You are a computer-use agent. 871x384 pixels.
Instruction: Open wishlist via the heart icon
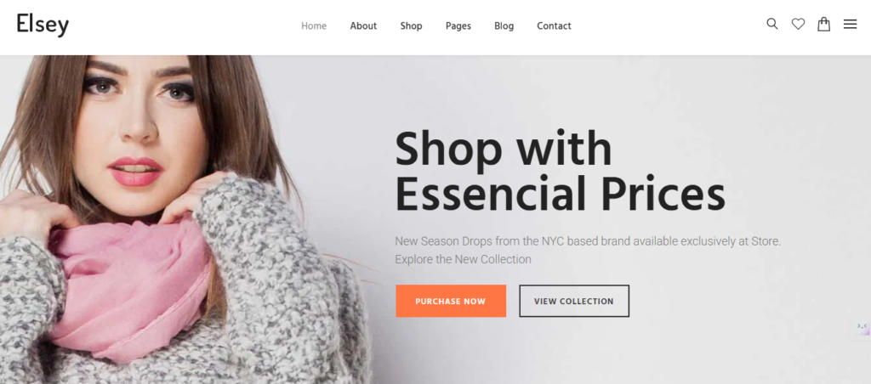click(798, 25)
